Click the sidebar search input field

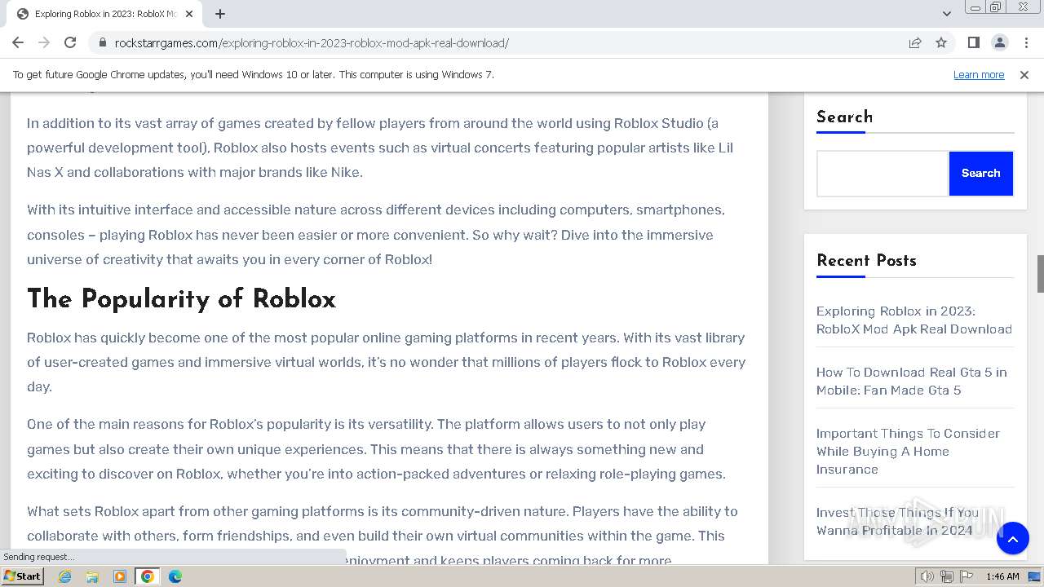point(883,173)
